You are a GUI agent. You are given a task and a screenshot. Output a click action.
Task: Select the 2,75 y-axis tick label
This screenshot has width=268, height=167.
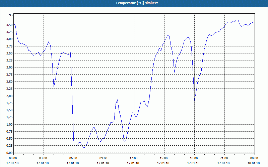[x=10, y=74]
